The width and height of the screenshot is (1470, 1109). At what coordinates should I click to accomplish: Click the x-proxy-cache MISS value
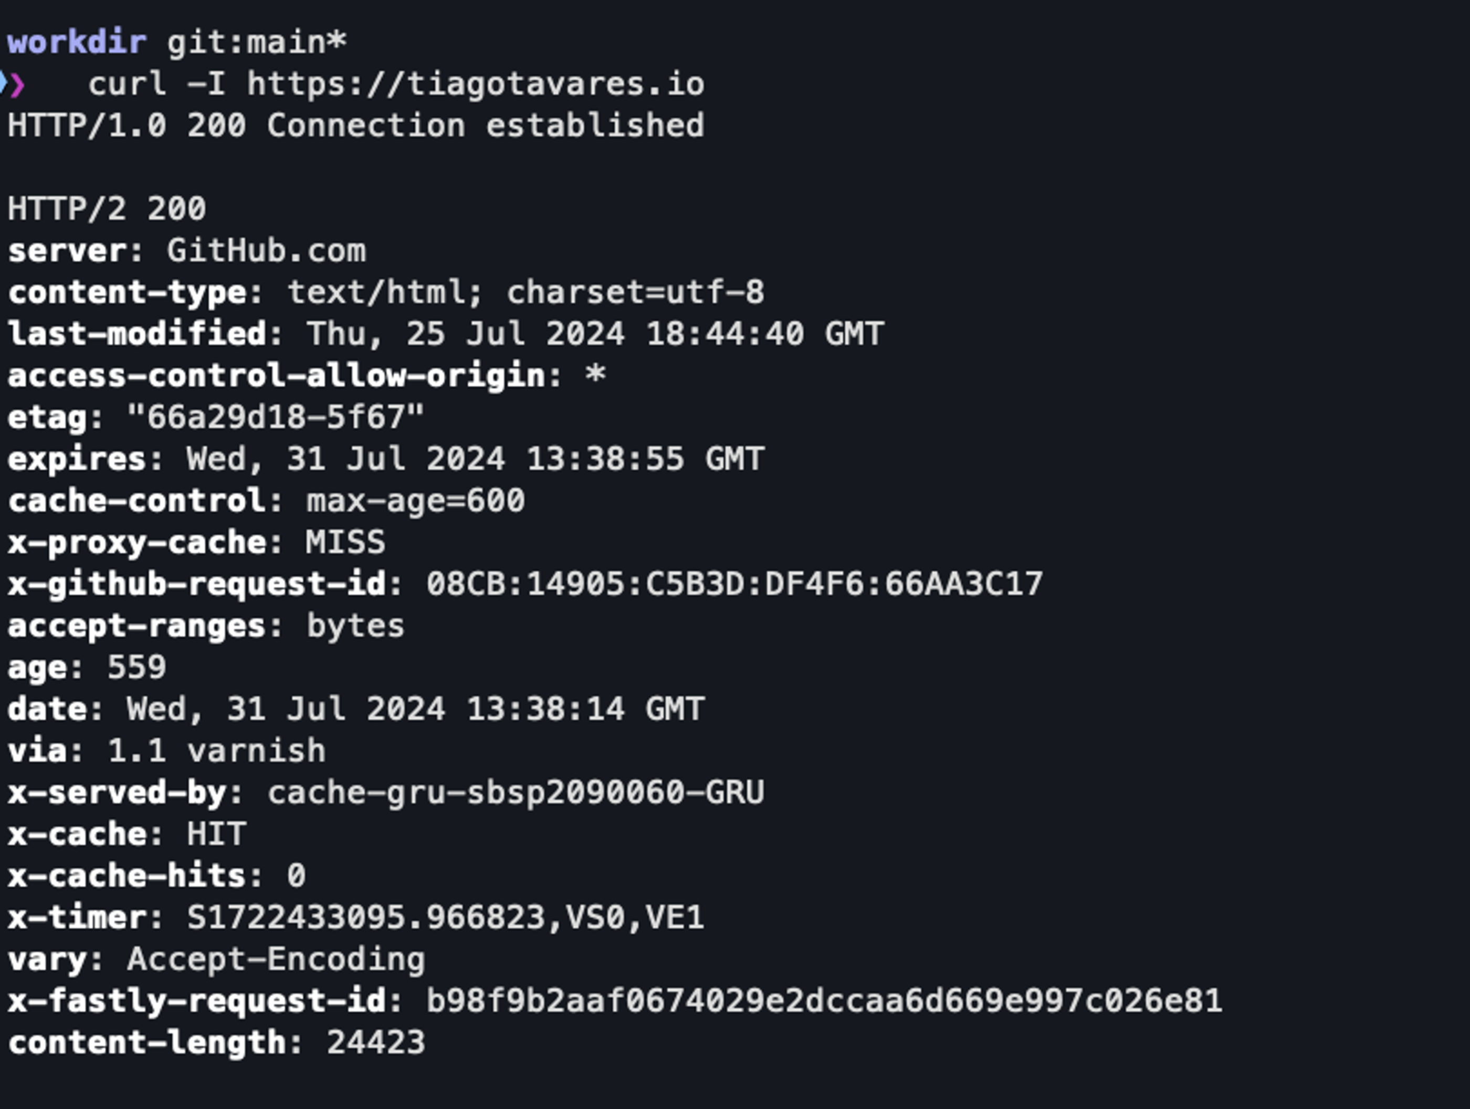[345, 543]
